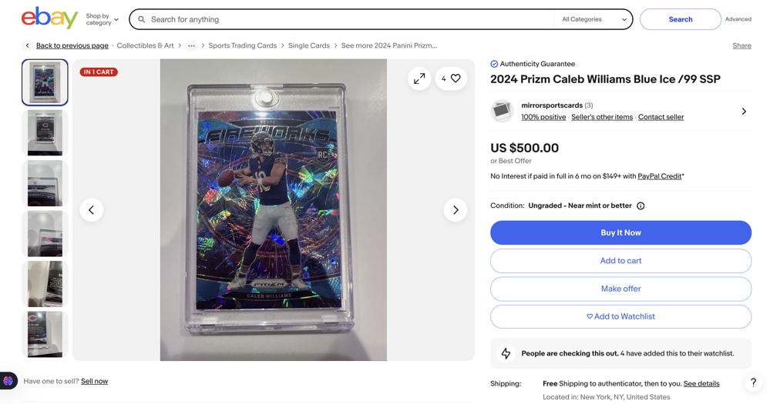Expand seller details chevron
The height and width of the screenshot is (404, 770).
click(744, 112)
